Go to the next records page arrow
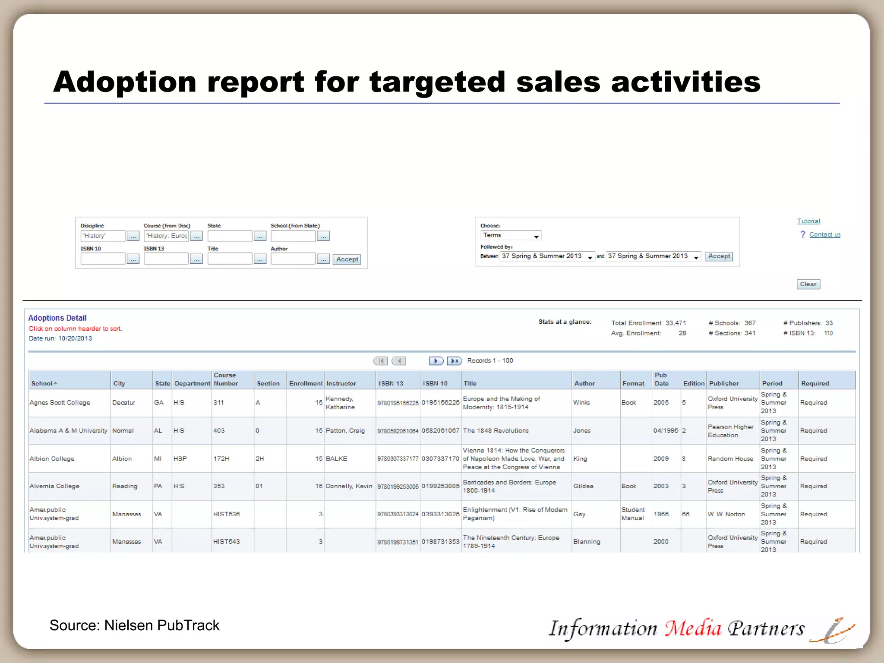 (x=436, y=361)
